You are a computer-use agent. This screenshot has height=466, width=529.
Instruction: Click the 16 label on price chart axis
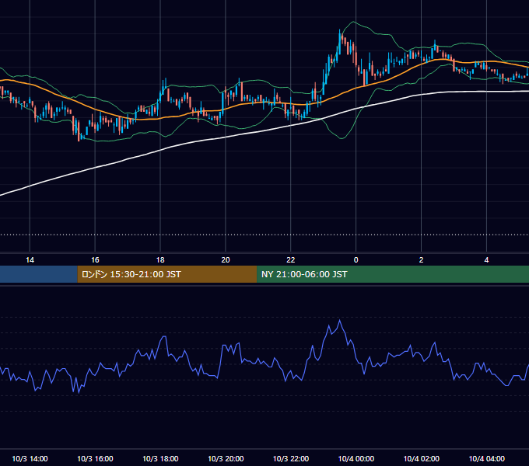click(95, 260)
